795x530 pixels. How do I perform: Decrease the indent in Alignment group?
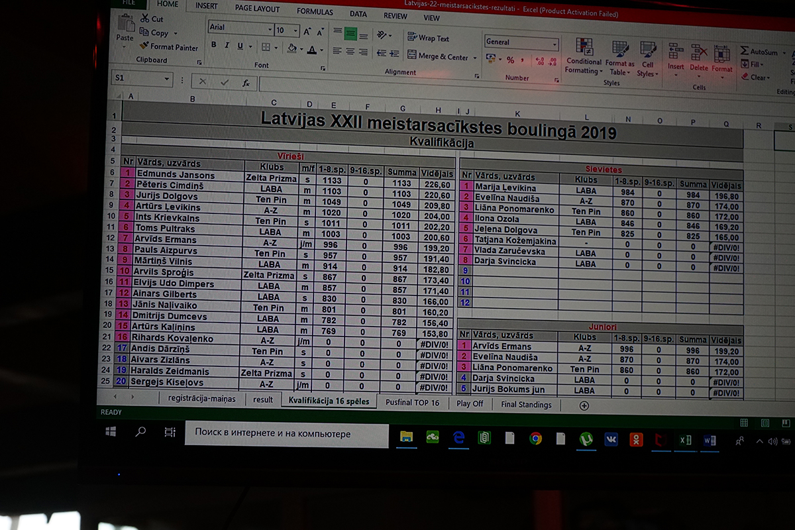coord(382,53)
